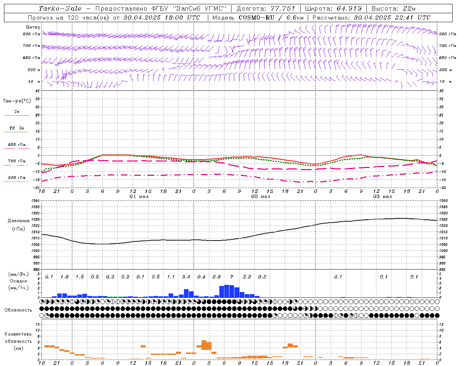Screen dimensions: 458x366
Task: Click the 'Рассчитано: 30.04.2025 22:41 UTC' timestamp
Action: [x=371, y=18]
